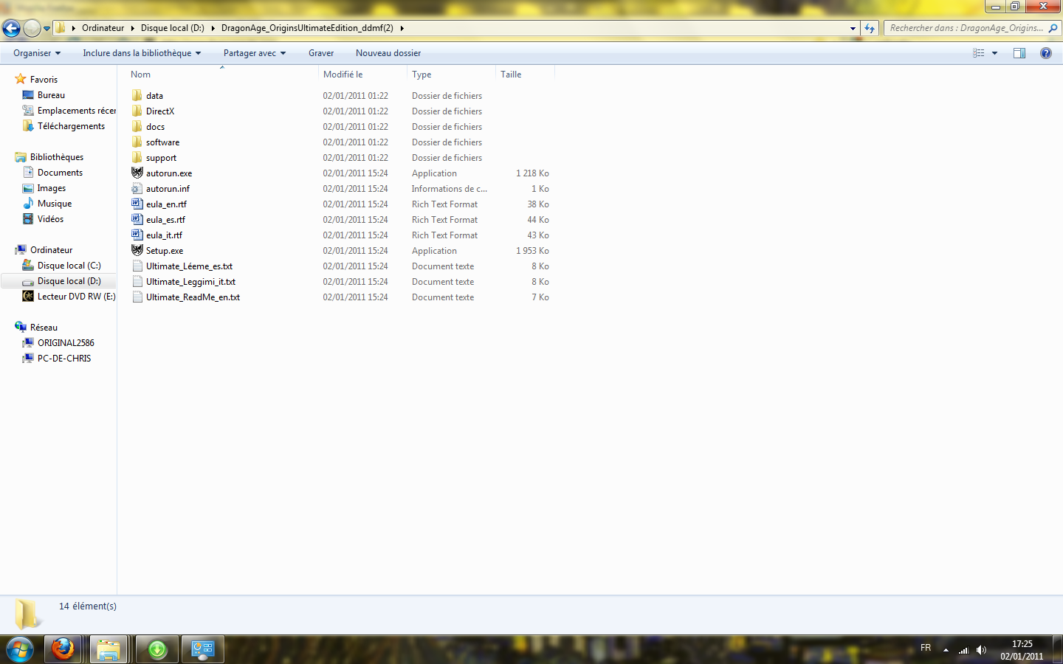Open Lecteur DVD RW (E:)
Screen dimensions: 1063x664
click(77, 297)
